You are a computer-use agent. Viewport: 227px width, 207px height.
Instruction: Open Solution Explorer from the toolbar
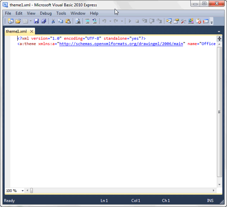pos(169,21)
